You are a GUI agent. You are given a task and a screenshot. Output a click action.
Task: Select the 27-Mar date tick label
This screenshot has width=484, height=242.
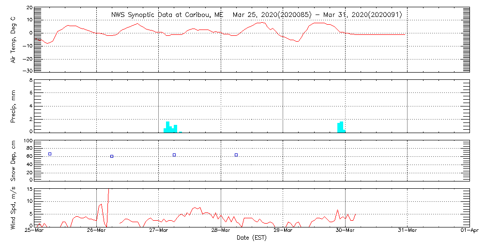point(159,231)
